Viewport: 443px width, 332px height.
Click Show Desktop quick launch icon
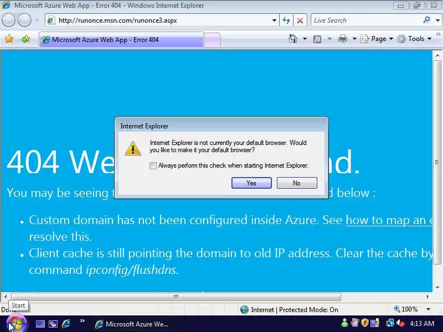[x=40, y=324]
